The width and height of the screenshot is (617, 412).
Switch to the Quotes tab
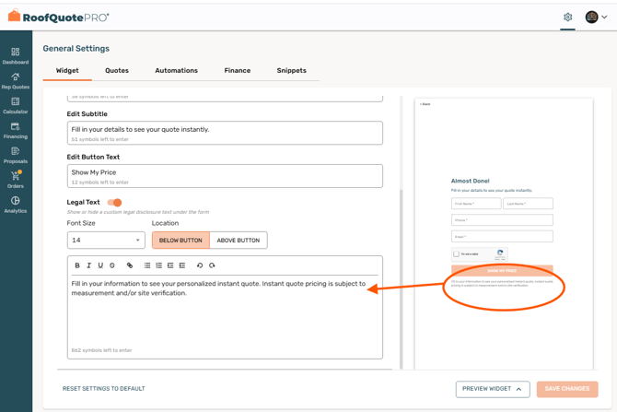pyautogui.click(x=117, y=70)
